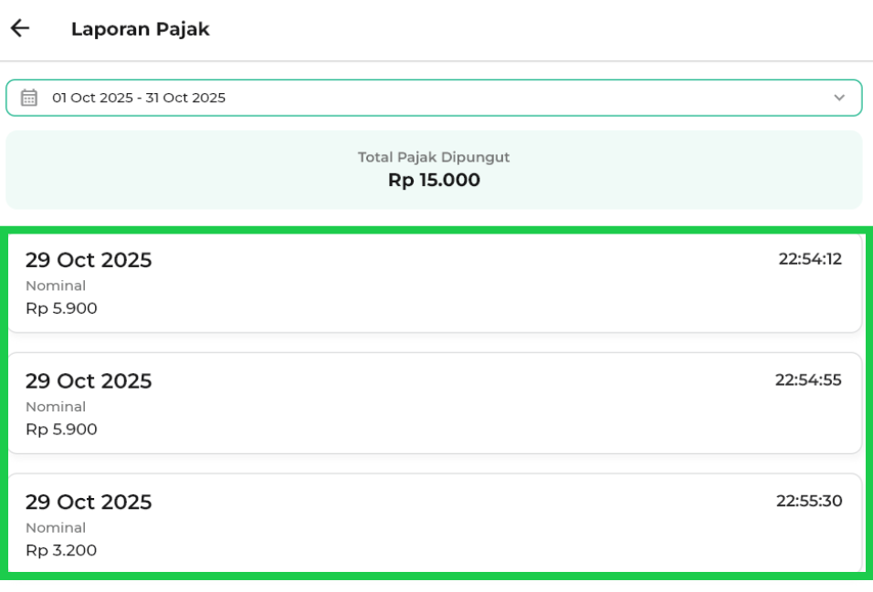Click Rp 5.900 in the 22:54:55 entry
Image resolution: width=873 pixels, height=592 pixels.
[61, 429]
